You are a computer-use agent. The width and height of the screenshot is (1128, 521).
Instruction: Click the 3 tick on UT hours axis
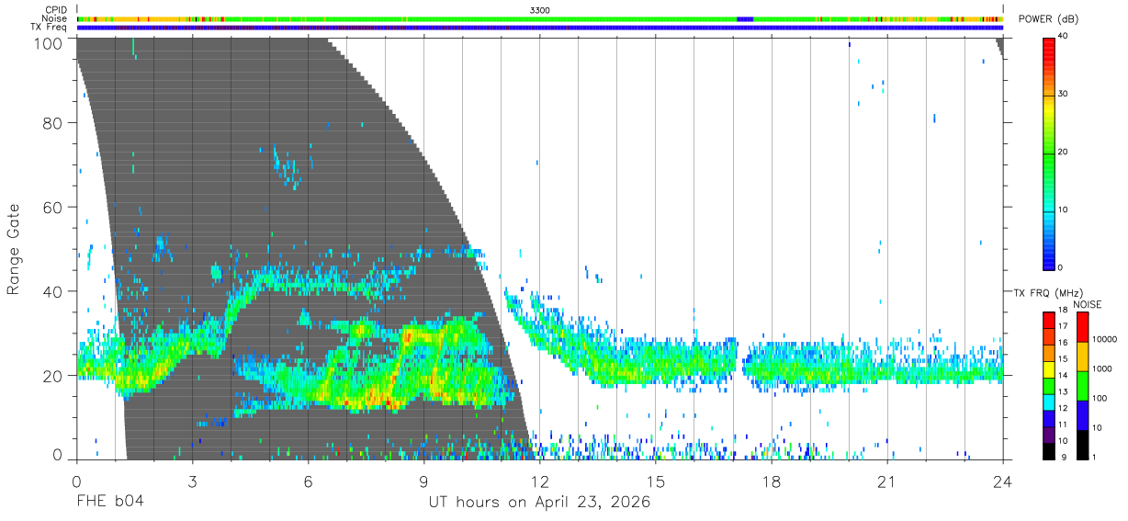pos(193,481)
